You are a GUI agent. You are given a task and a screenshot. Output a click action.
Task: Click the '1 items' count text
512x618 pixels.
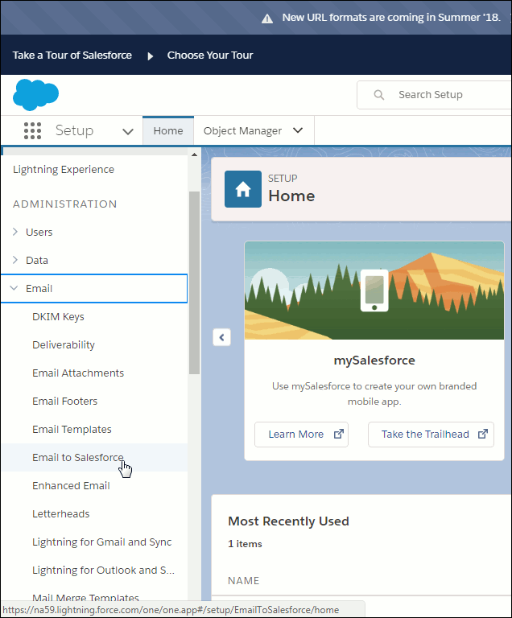click(245, 544)
